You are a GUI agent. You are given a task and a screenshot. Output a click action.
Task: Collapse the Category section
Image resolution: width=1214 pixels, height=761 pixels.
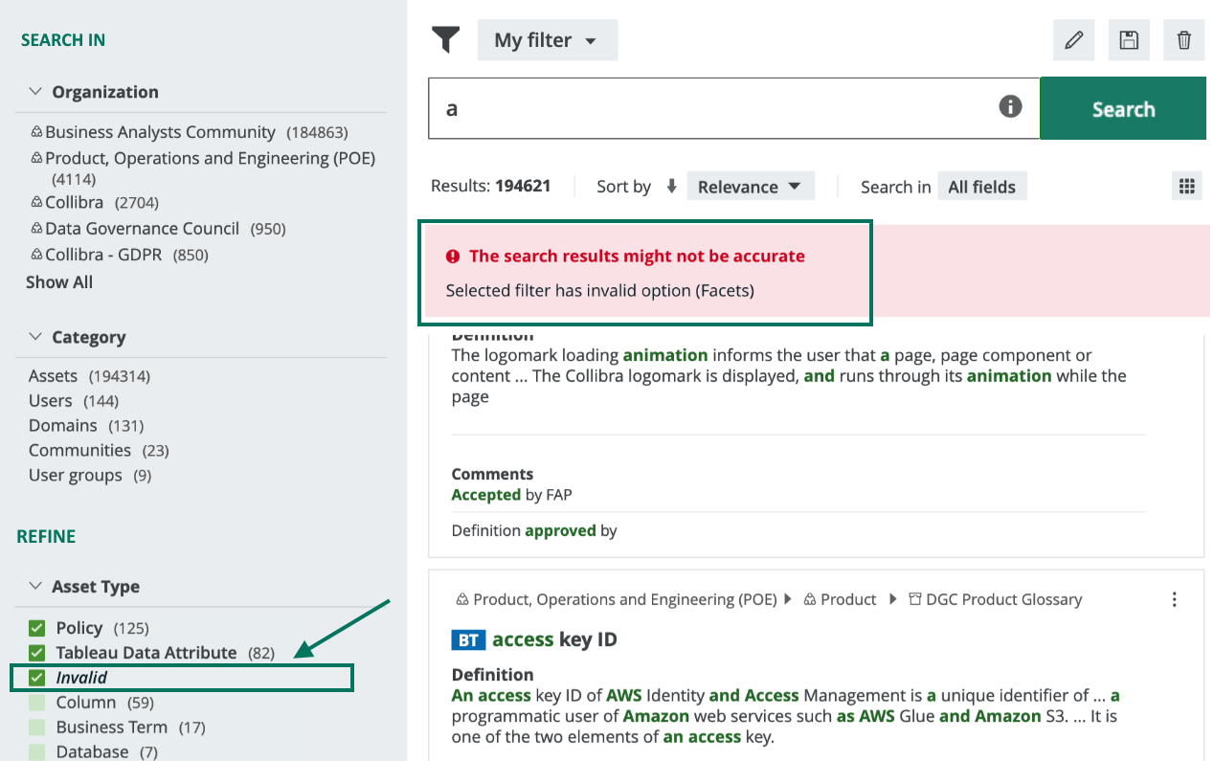point(36,337)
